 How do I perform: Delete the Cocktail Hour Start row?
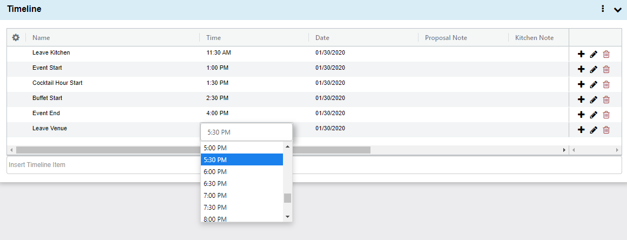tap(606, 84)
